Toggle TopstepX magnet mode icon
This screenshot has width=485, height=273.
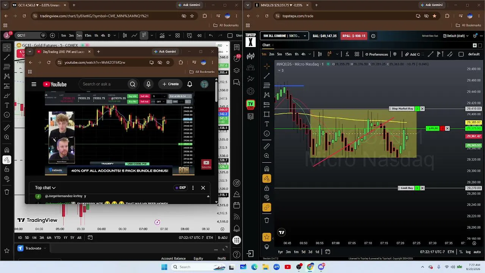click(267, 169)
